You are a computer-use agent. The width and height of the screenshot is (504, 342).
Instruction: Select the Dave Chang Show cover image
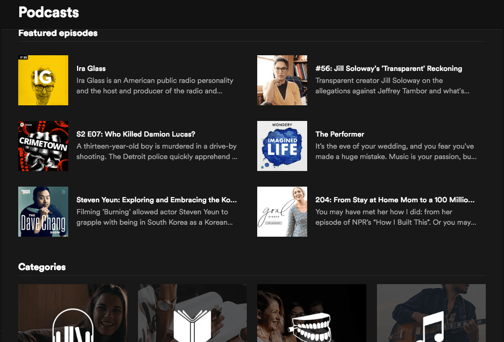pos(43,212)
